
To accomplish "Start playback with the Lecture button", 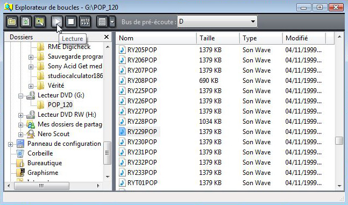I will pyautogui.click(x=57, y=22).
